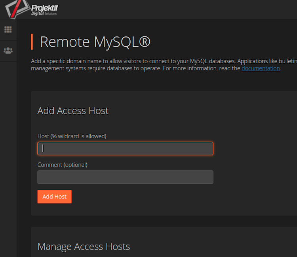Select the Manage Access Hosts heading
Image resolution: width=297 pixels, height=257 pixels.
click(x=84, y=247)
